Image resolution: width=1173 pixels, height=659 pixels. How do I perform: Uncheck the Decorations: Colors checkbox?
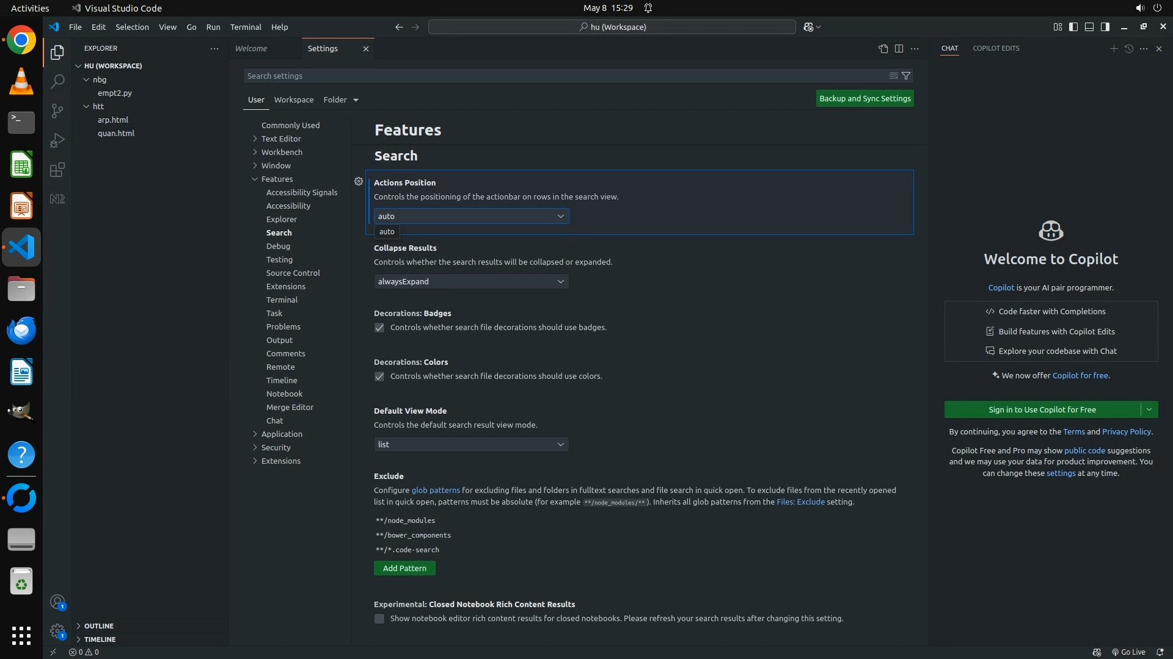[379, 376]
